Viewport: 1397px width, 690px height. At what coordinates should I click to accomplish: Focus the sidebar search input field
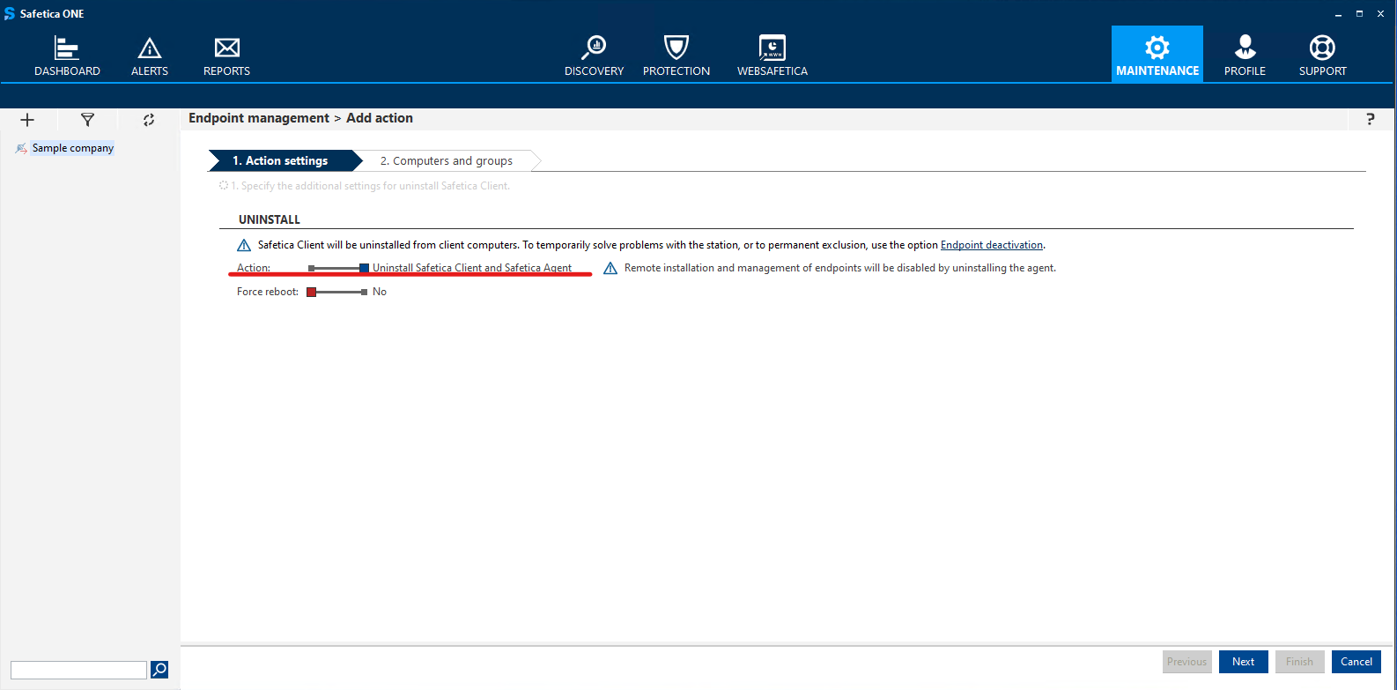coord(78,670)
